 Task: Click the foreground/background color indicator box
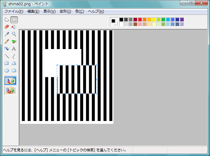(114, 22)
